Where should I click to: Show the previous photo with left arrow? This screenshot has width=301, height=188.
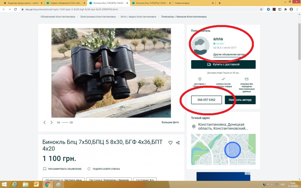point(45,123)
